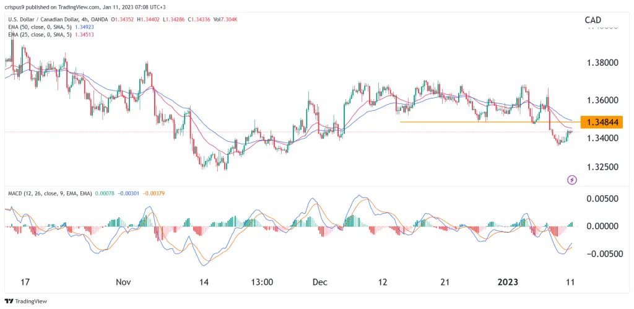Click the 1.38000 price axis label

click(601, 63)
